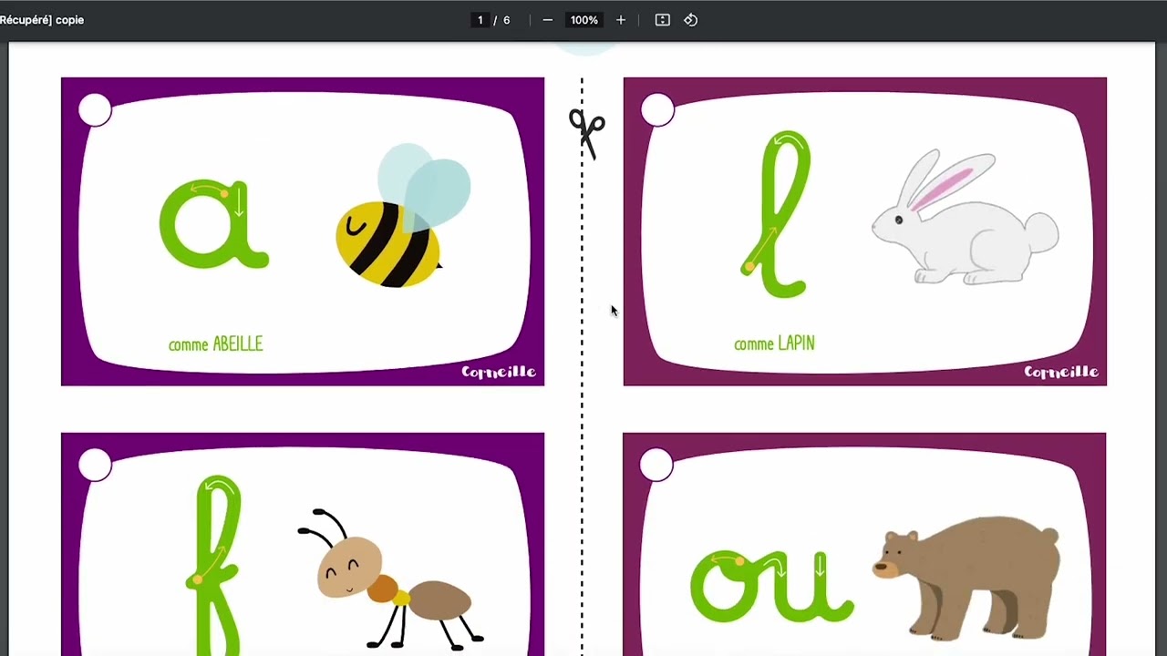The image size is (1167, 656).
Task: Click the document title "Récupéré] copie"
Action: click(42, 20)
